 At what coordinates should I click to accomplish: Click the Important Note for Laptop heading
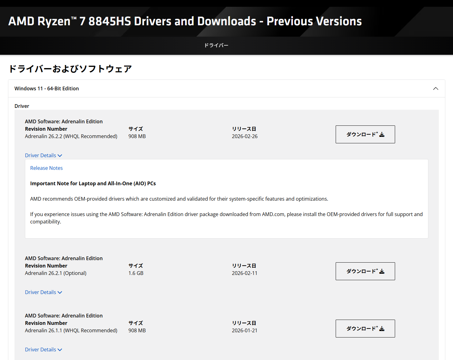click(93, 184)
